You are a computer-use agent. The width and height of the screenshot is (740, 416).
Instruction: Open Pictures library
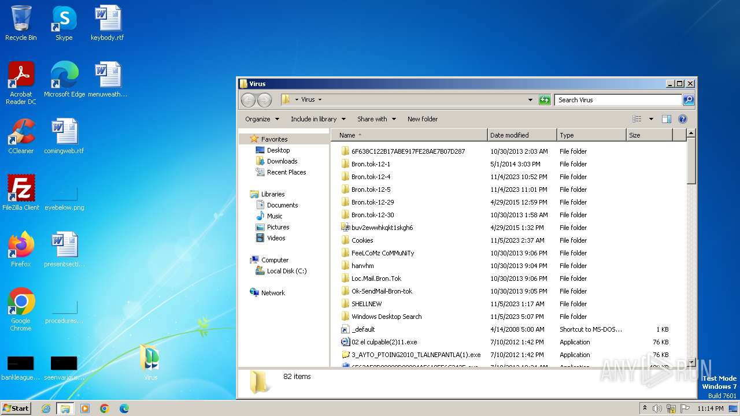tap(278, 227)
